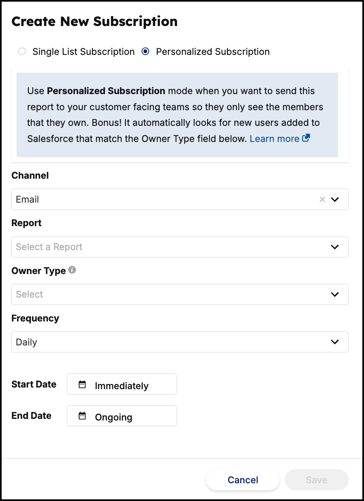Click the Report dropdown chevron icon
The height and width of the screenshot is (501, 364).
(335, 247)
